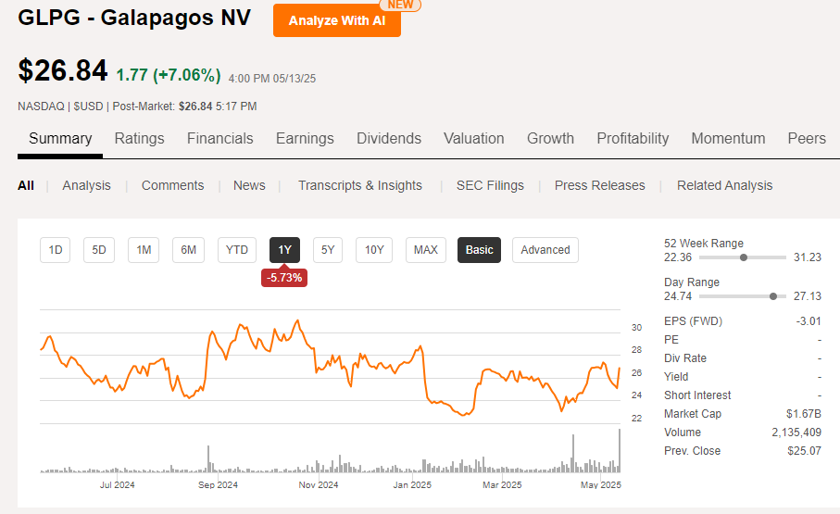This screenshot has height=514, width=840.
Task: Open the Earnings tab
Action: pos(305,139)
